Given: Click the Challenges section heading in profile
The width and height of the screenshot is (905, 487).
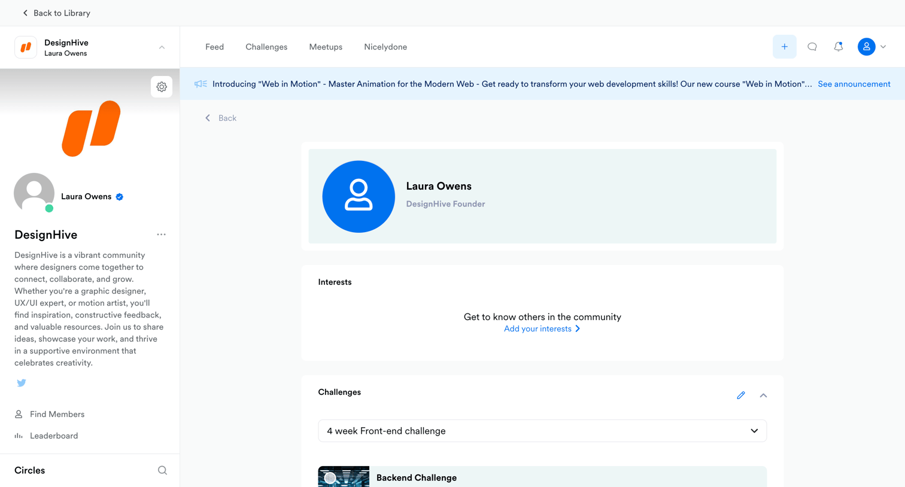Looking at the screenshot, I should (339, 392).
